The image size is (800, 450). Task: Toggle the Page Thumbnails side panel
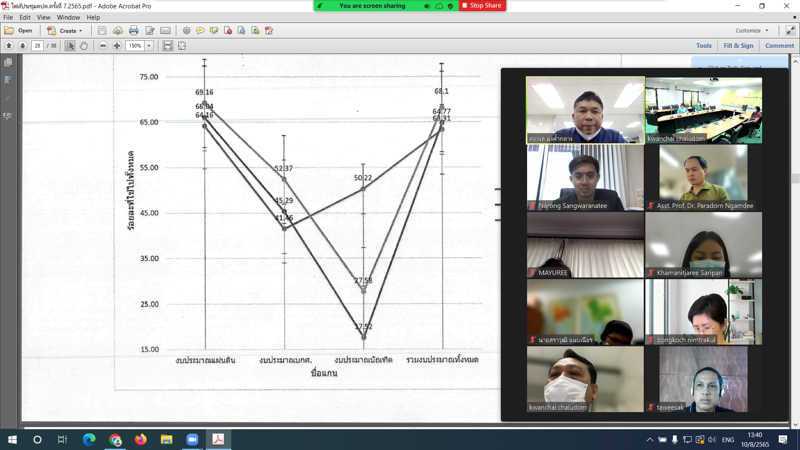click(8, 62)
